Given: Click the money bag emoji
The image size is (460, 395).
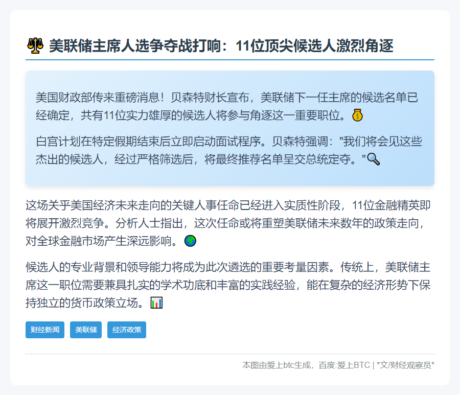Looking at the screenshot, I should pos(358,115).
